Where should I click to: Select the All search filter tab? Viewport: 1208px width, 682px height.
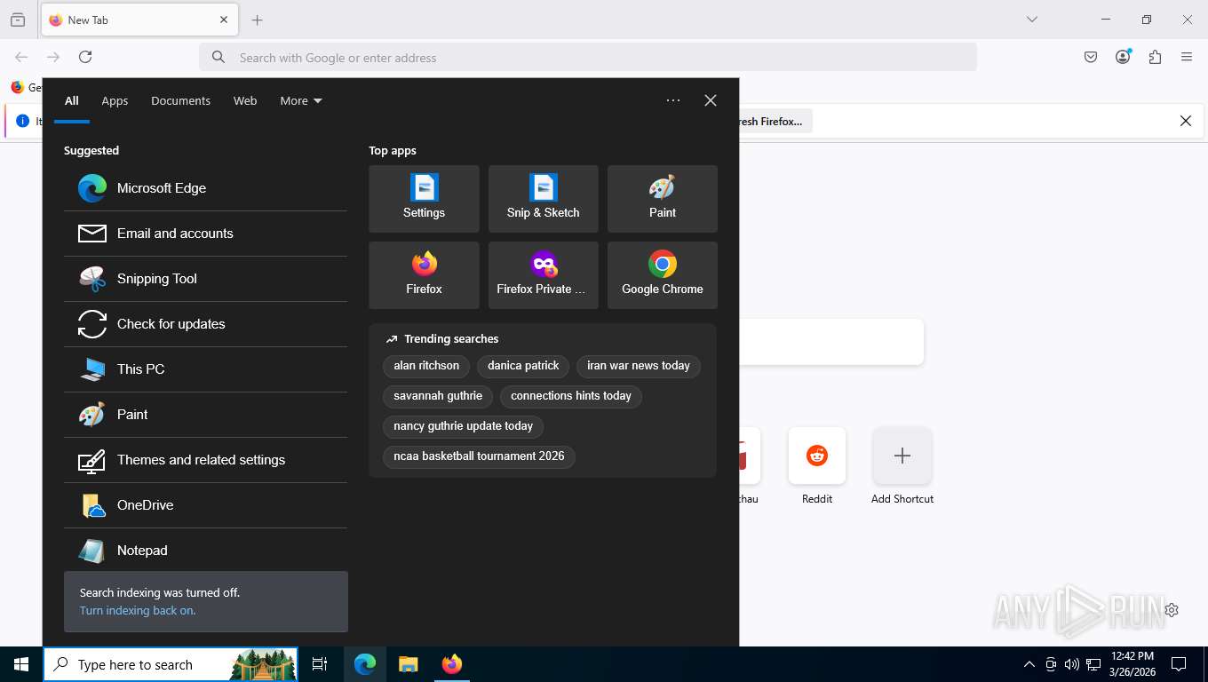[72, 101]
